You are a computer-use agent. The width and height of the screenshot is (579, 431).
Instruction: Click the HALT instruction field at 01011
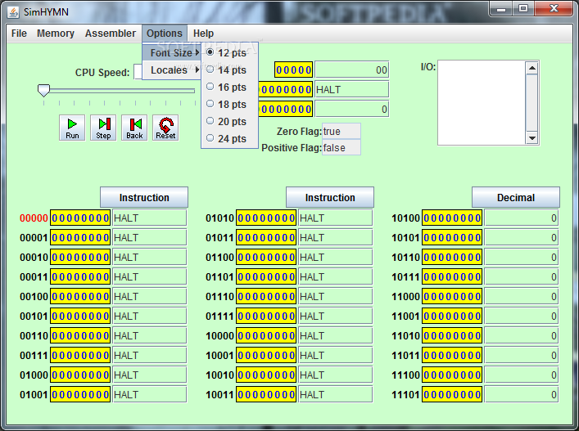[x=335, y=237]
